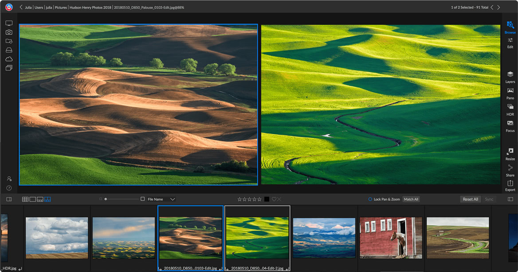Click the black color label swatch
Image resolution: width=518 pixels, height=272 pixels.
click(x=267, y=199)
